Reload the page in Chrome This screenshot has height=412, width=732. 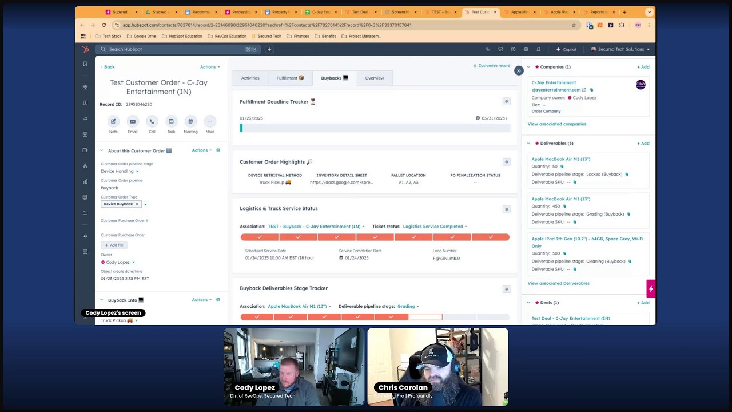pos(104,25)
